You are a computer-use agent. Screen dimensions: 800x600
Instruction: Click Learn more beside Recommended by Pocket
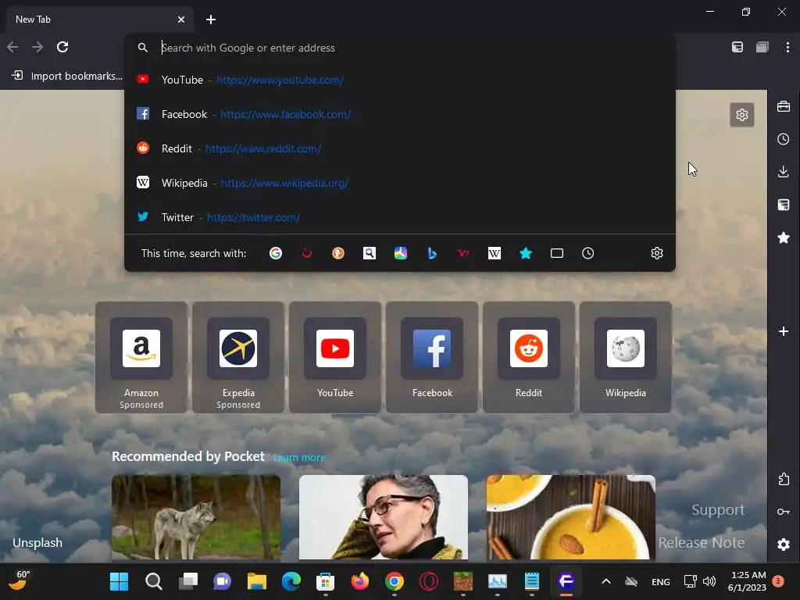[299, 458]
